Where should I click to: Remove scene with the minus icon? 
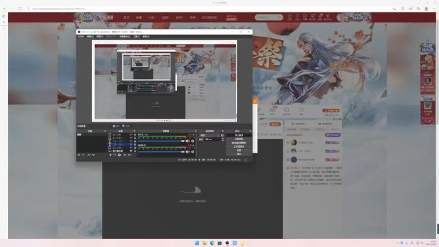(x=83, y=155)
